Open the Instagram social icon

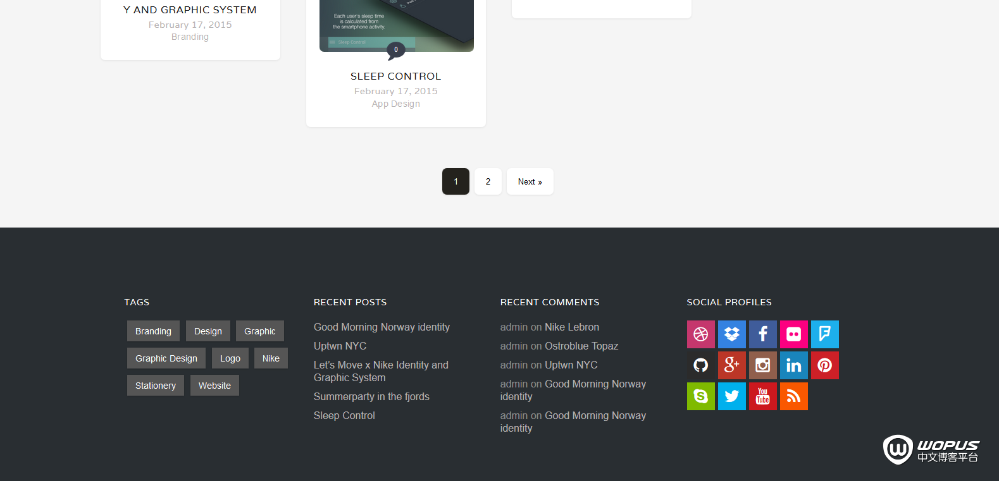point(762,365)
